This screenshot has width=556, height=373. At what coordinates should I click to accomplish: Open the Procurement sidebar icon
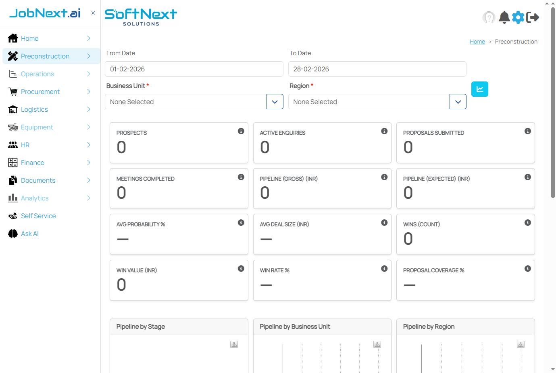pos(12,92)
